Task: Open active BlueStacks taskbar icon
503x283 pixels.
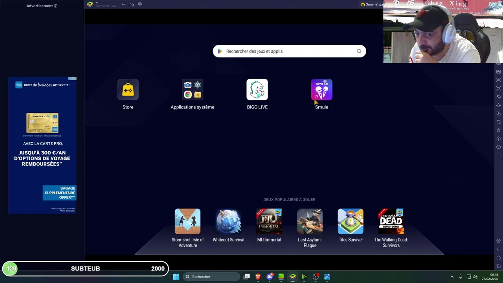Action: [x=292, y=277]
